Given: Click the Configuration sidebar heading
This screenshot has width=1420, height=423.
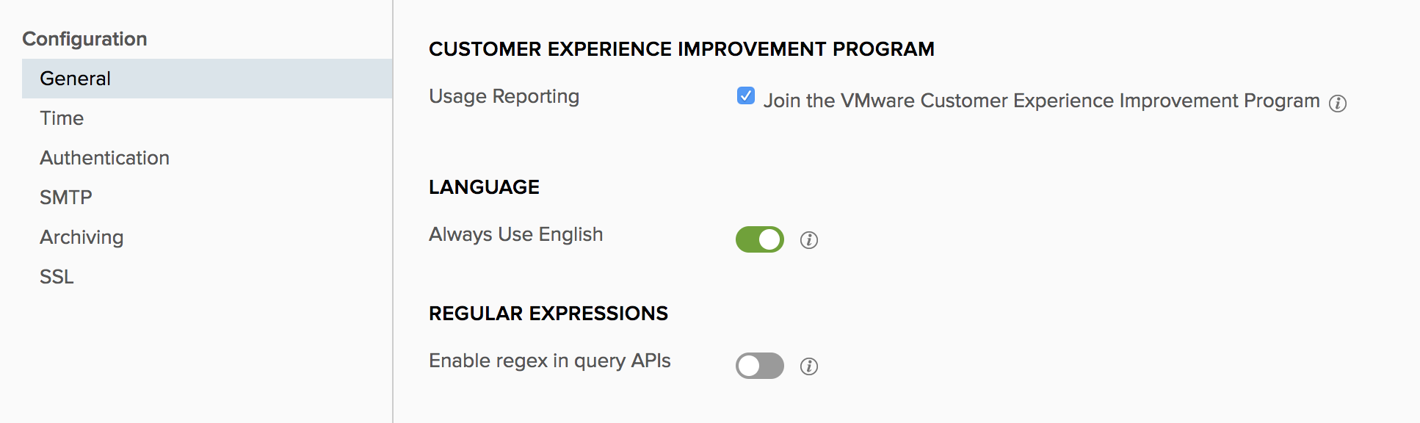Looking at the screenshot, I should click(84, 39).
